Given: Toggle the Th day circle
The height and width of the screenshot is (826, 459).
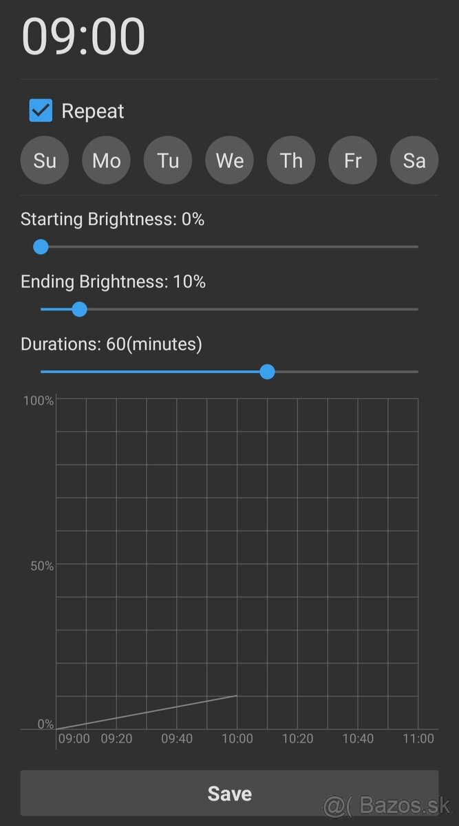Looking at the screenshot, I should pyautogui.click(x=290, y=160).
